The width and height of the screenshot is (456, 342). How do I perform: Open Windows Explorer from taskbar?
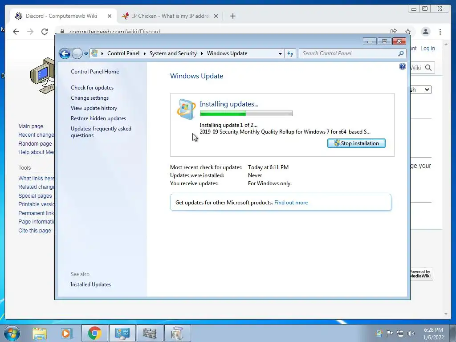[x=40, y=333]
